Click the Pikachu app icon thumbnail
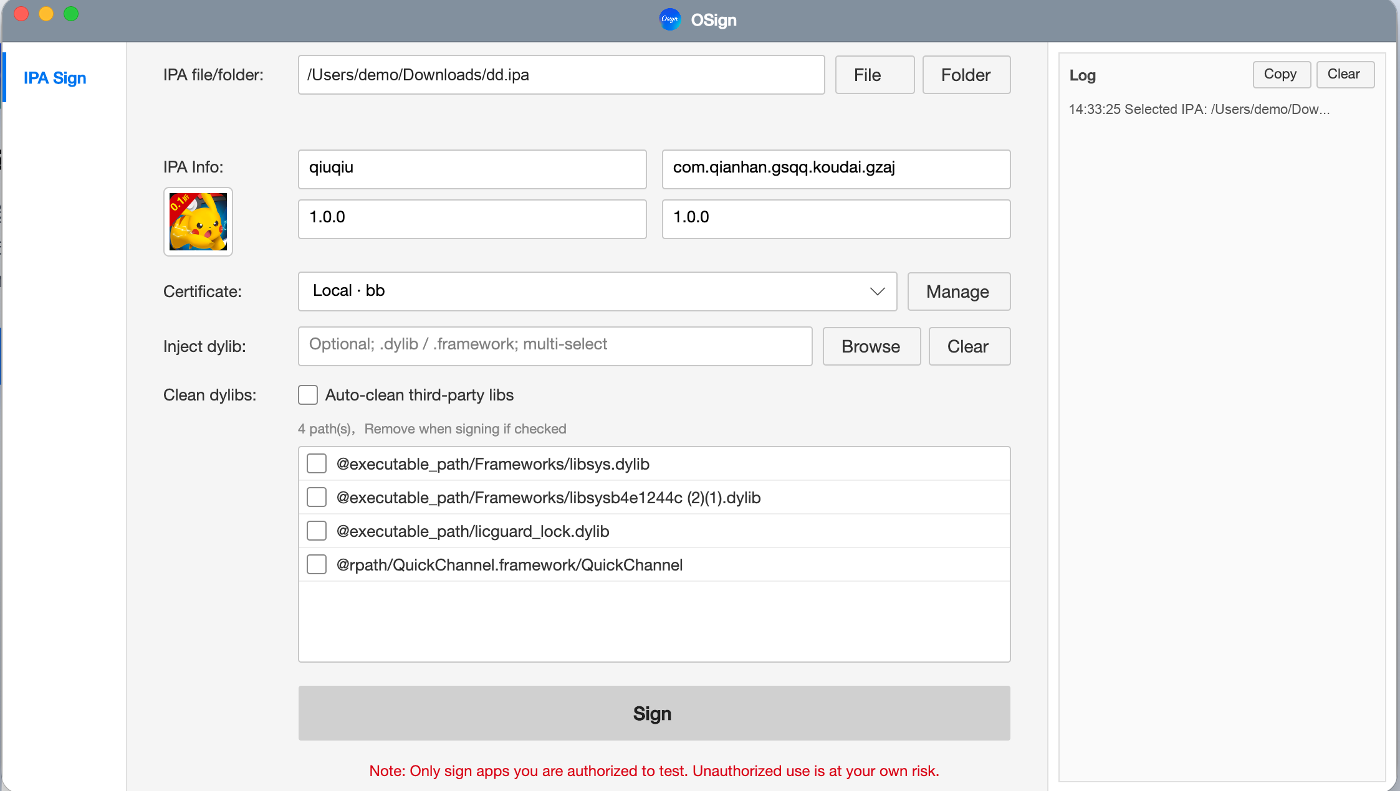 [x=198, y=222]
